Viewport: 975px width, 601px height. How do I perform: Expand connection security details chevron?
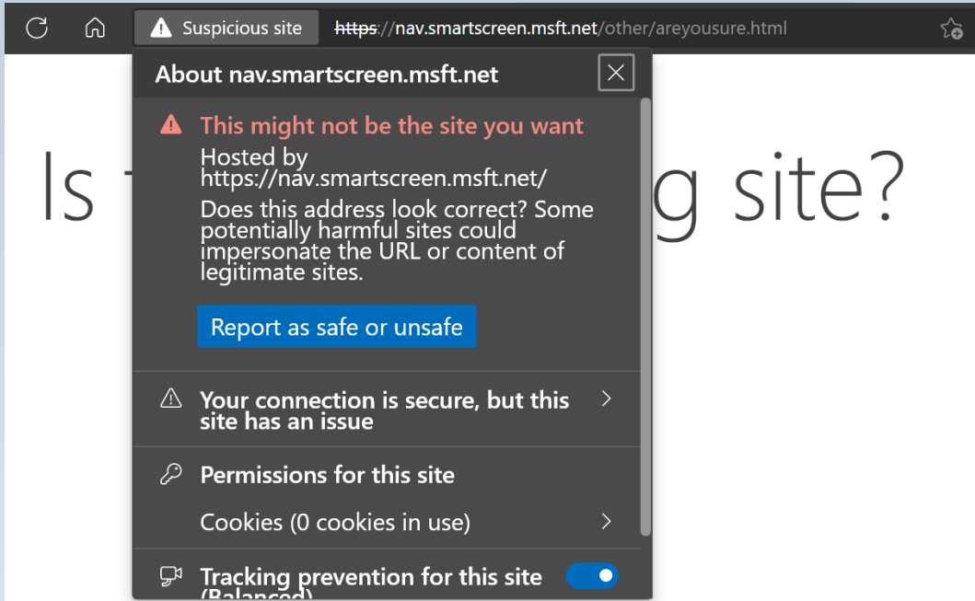606,399
